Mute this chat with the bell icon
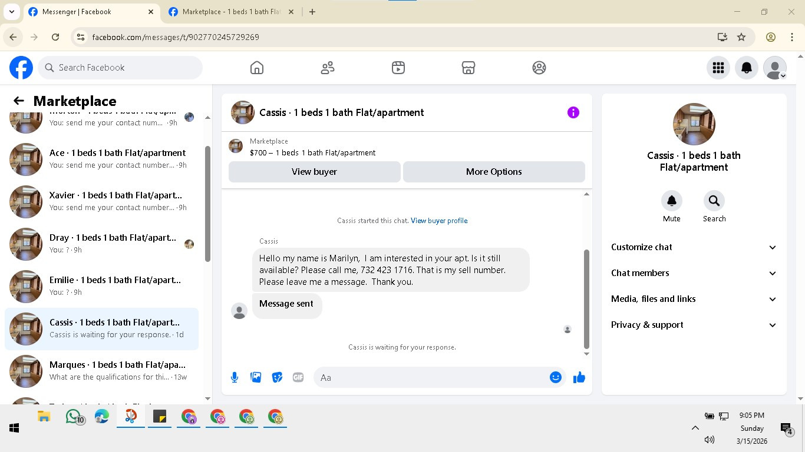This screenshot has height=452, width=805. pos(672,201)
